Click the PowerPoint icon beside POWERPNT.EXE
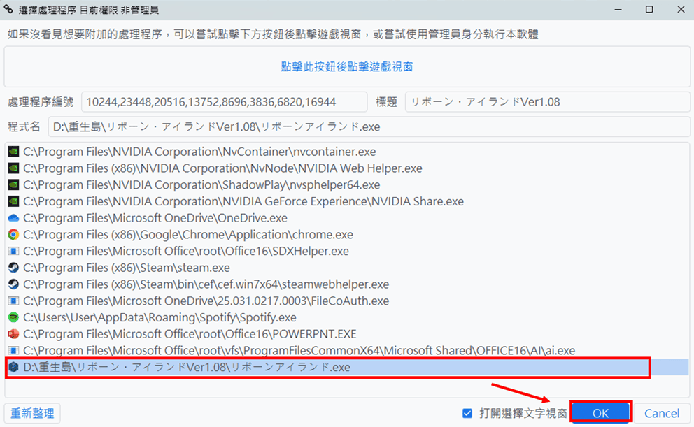The height and width of the screenshot is (427, 694). tap(13, 333)
